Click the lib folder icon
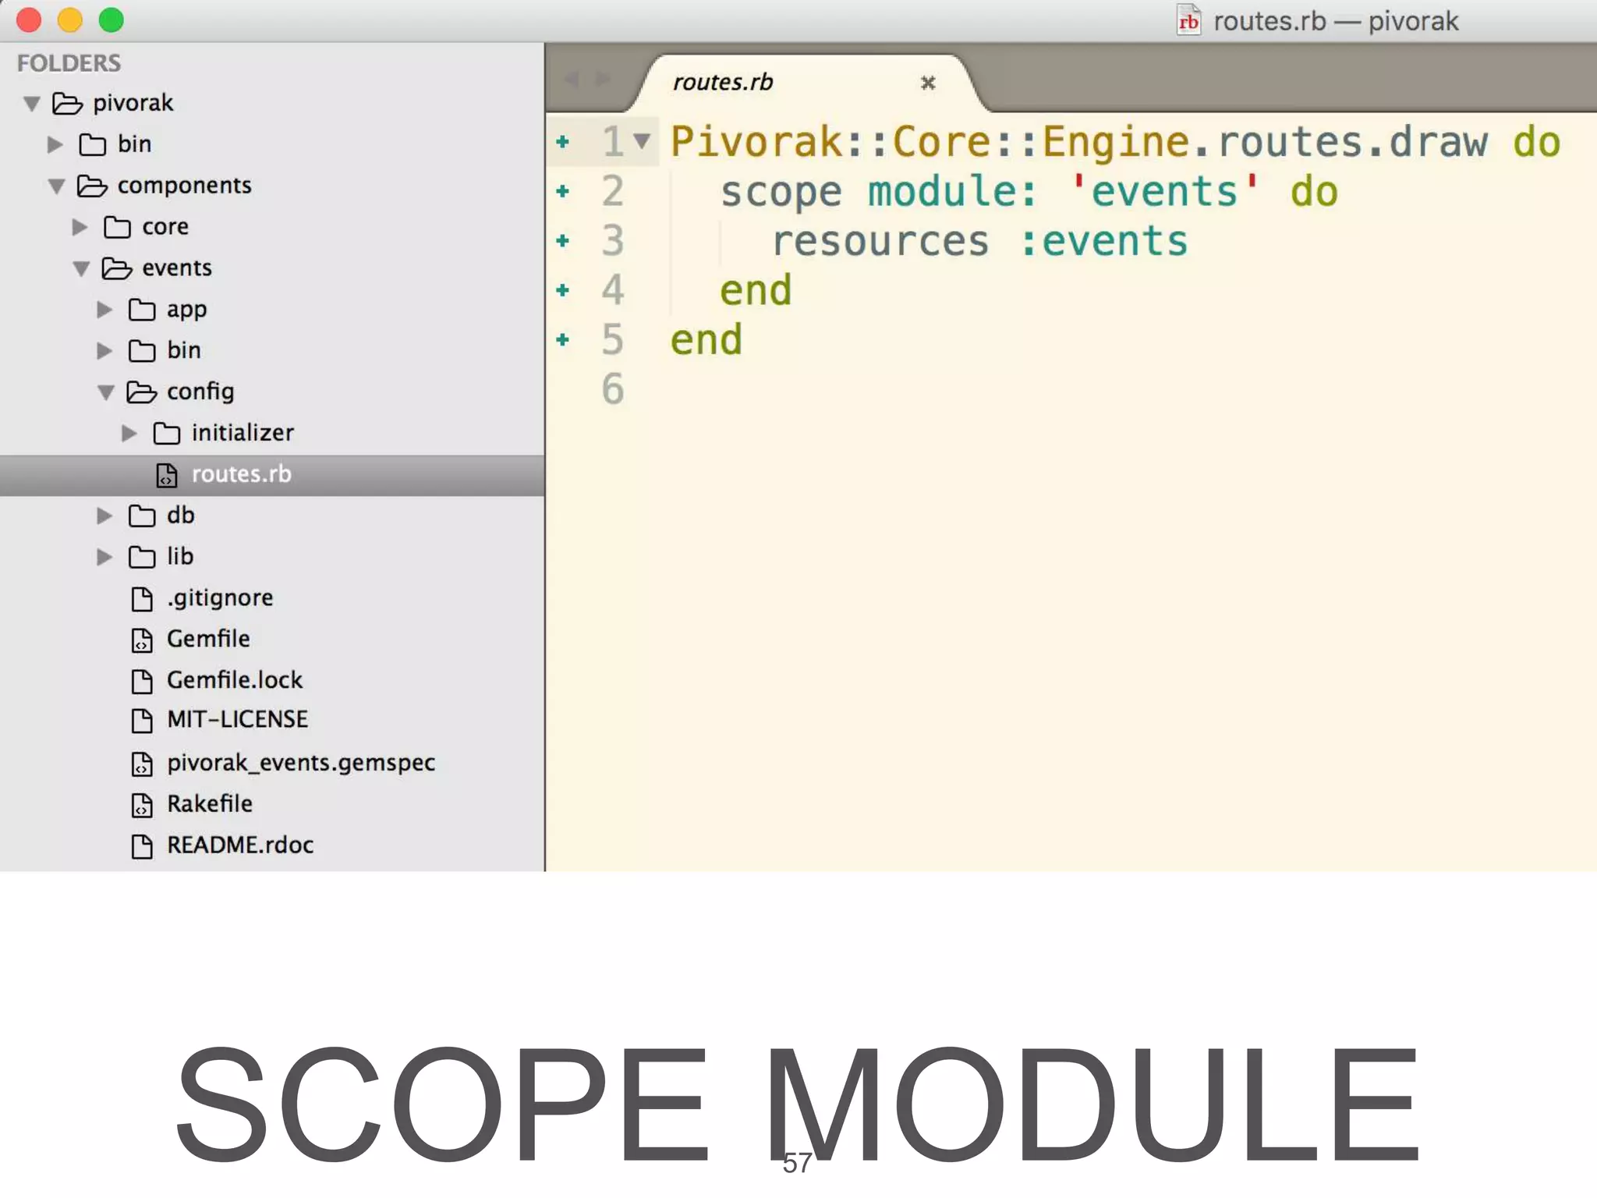 coord(142,557)
